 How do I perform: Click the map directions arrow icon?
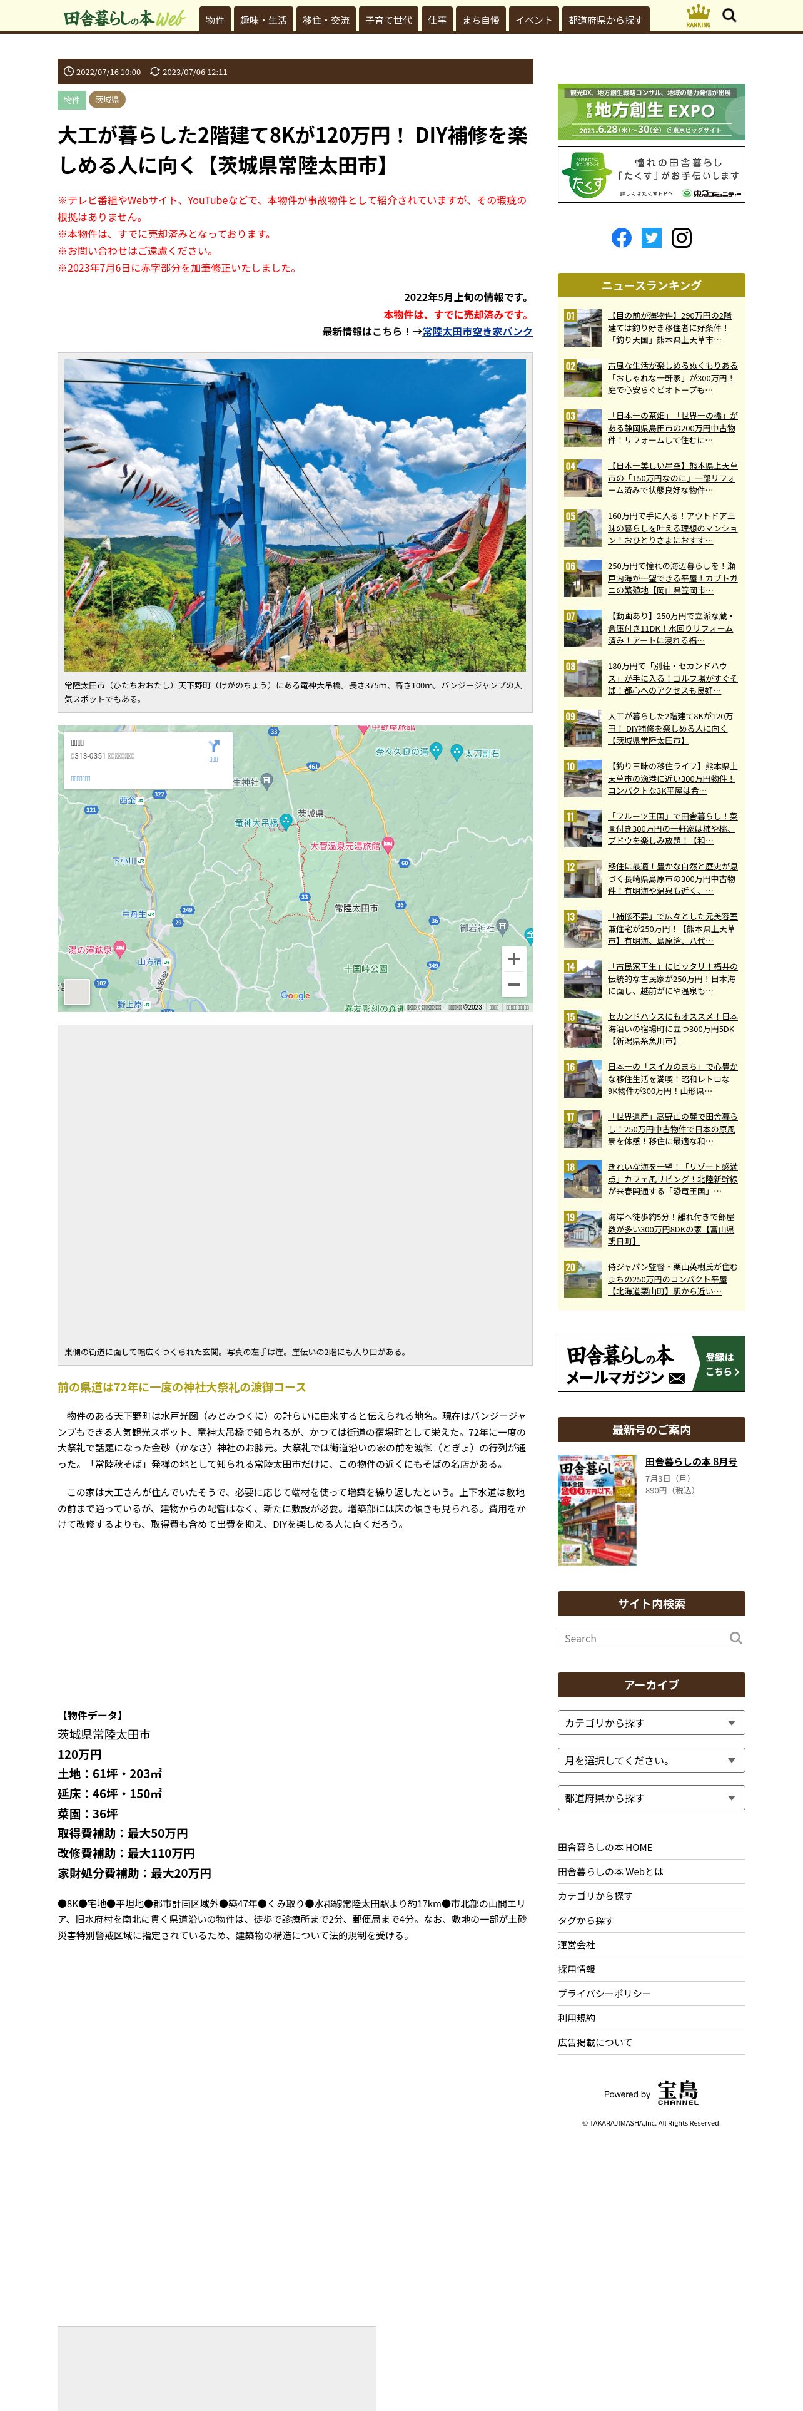214,746
